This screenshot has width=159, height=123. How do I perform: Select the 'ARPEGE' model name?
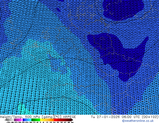point(69,117)
